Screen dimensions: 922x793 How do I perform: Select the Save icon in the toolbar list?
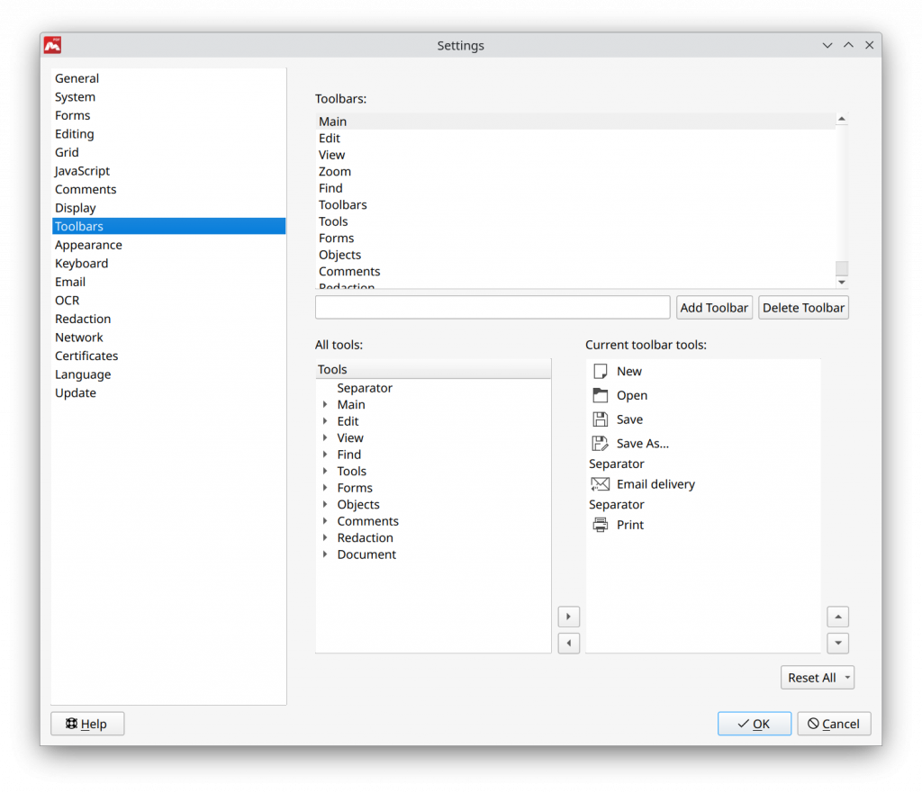tap(600, 419)
